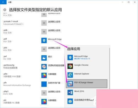This screenshot has width=138, height=108.
Task: Click 照片 label for the .pef row
Action: (x=50, y=57)
